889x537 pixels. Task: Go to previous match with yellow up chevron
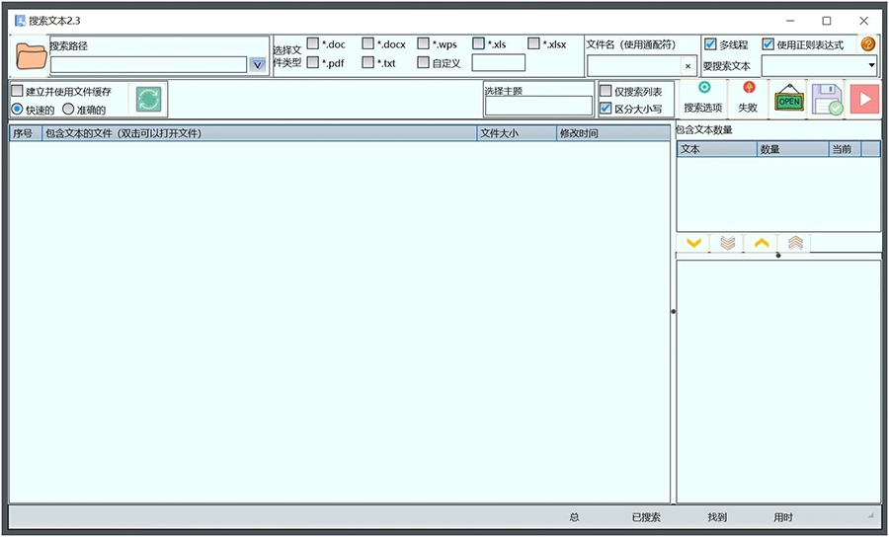[x=762, y=243]
